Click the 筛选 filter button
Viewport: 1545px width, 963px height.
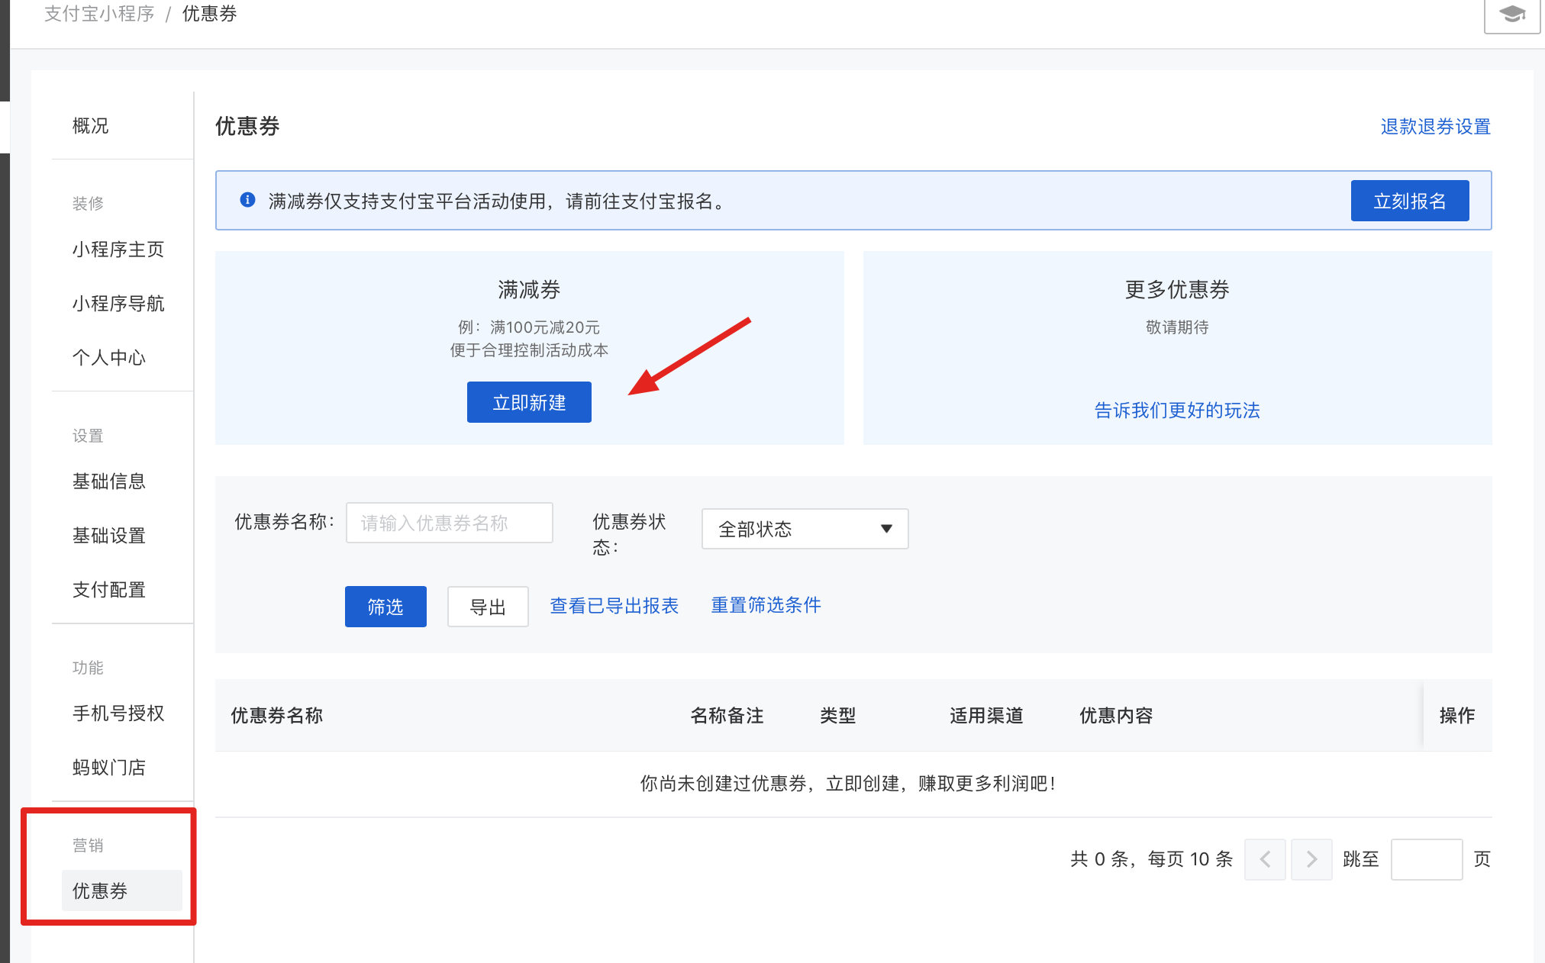click(385, 607)
